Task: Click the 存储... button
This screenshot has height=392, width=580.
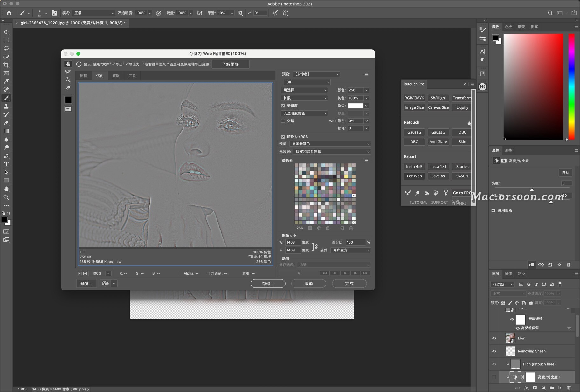Action: coord(268,284)
